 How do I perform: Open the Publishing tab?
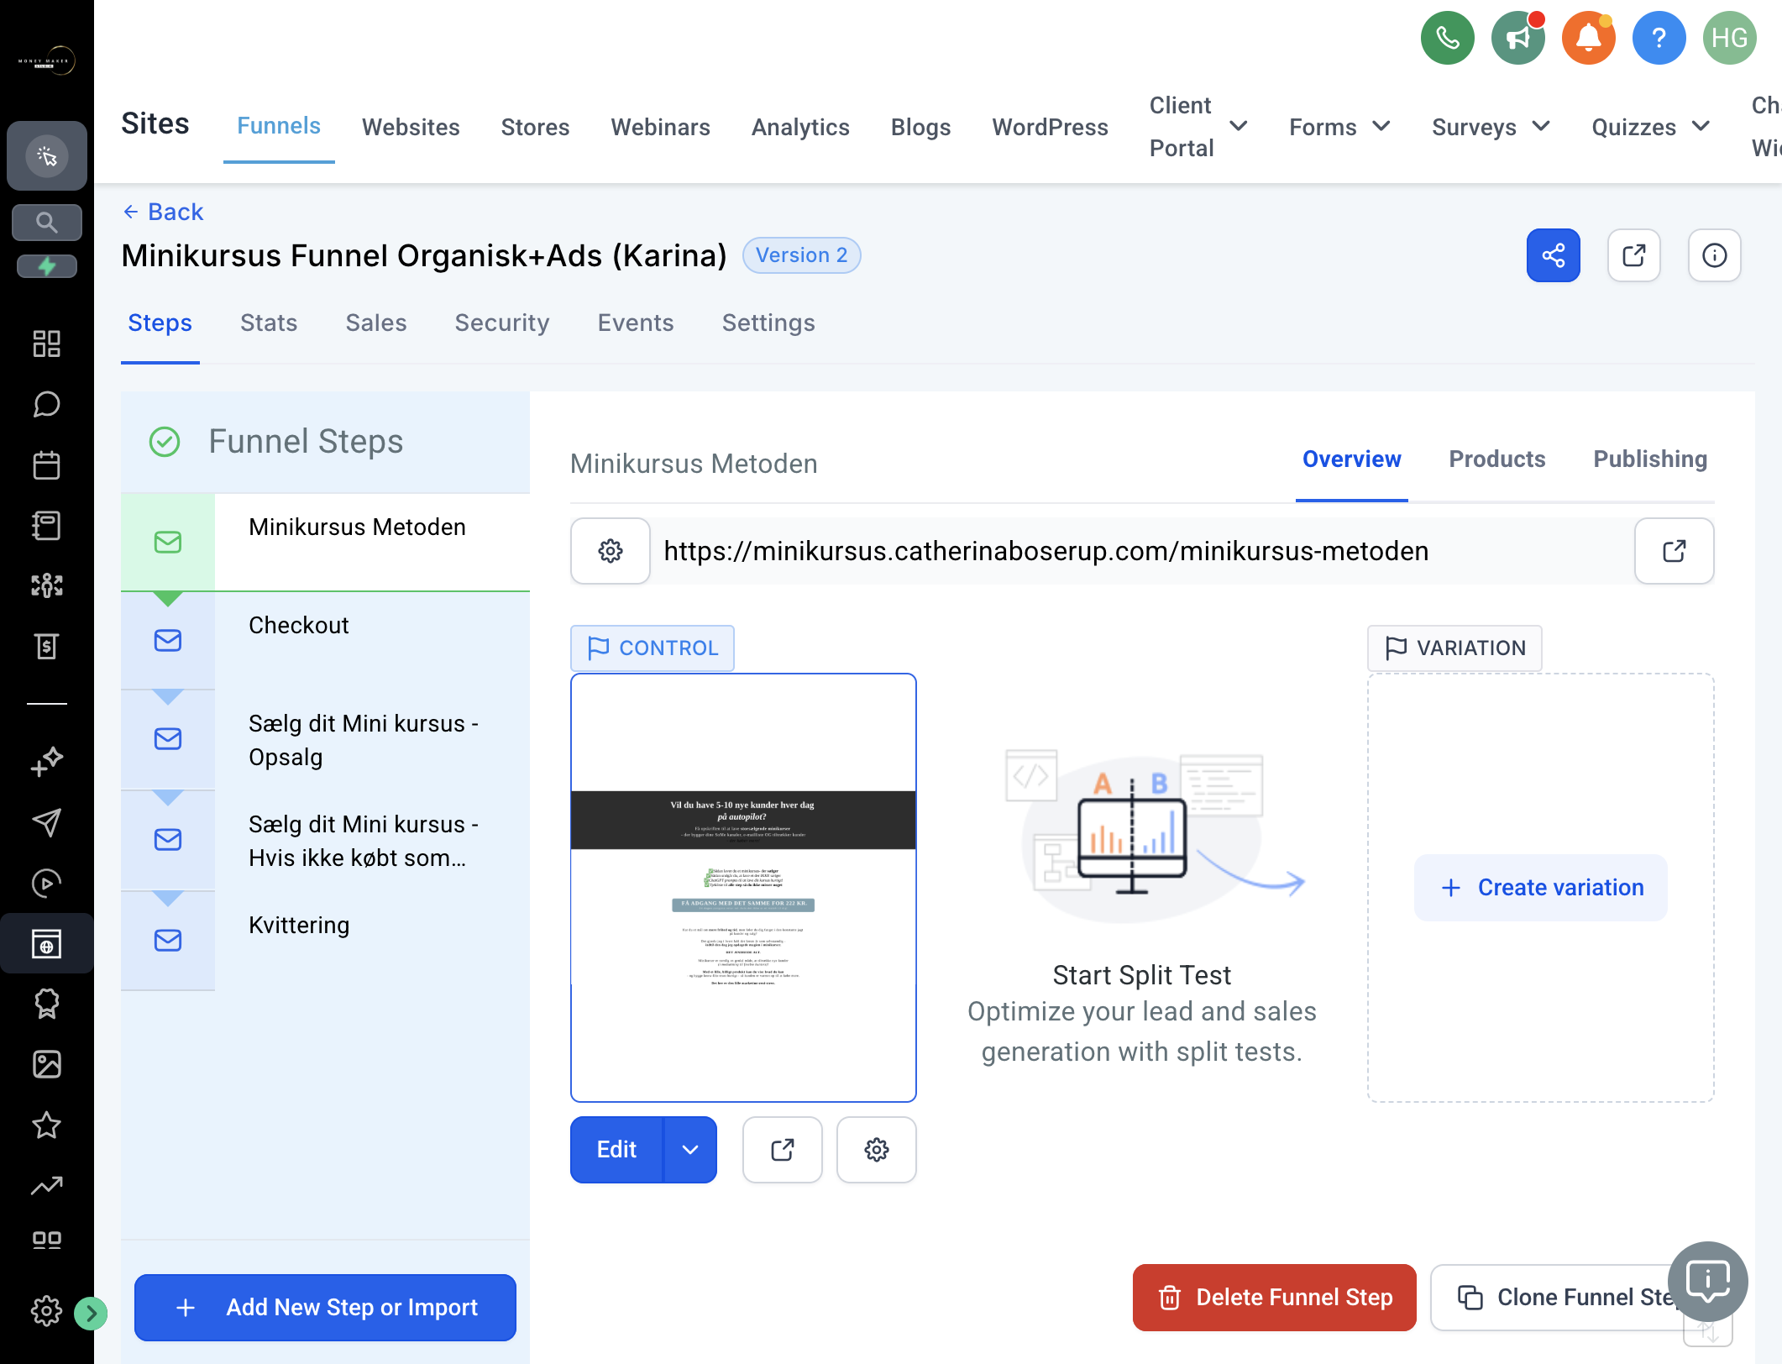[1650, 459]
